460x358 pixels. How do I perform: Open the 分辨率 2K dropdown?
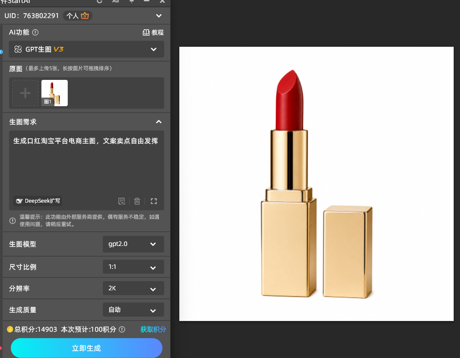[x=133, y=288]
